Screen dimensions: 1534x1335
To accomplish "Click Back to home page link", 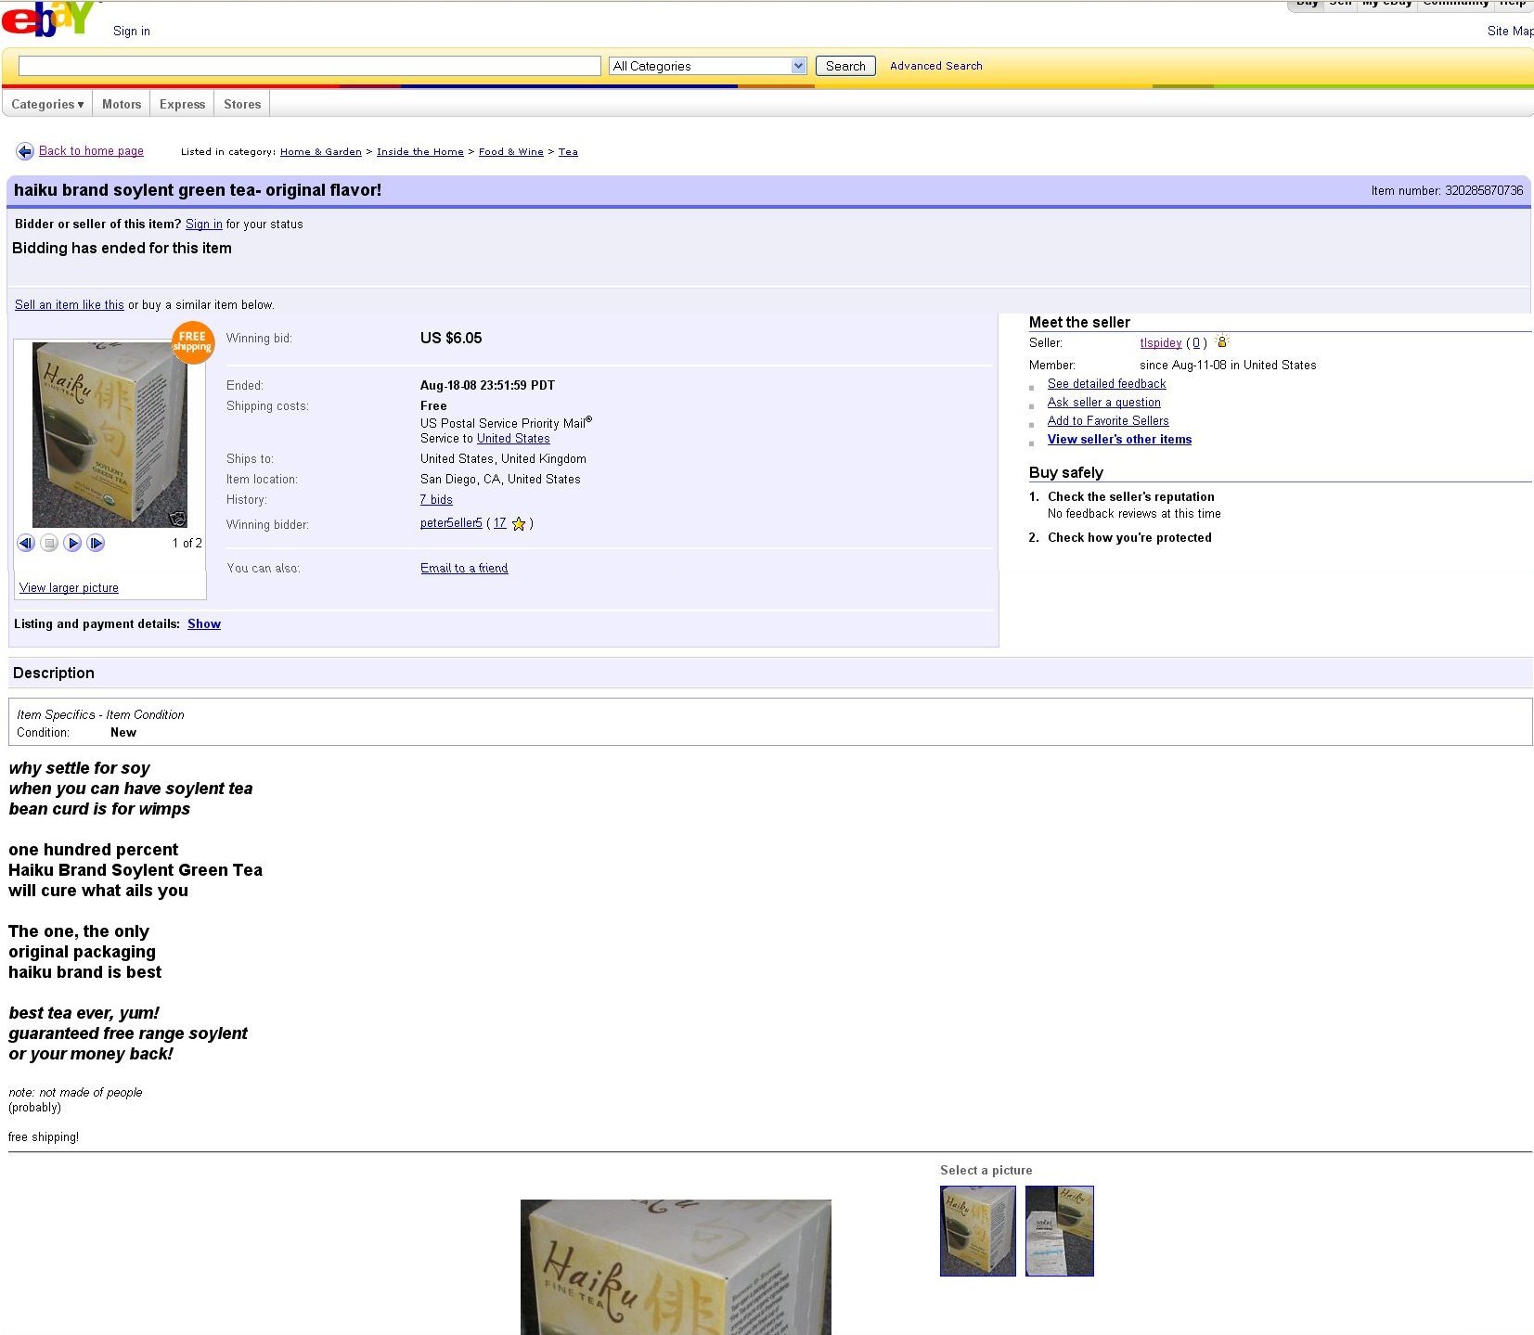I will (91, 150).
